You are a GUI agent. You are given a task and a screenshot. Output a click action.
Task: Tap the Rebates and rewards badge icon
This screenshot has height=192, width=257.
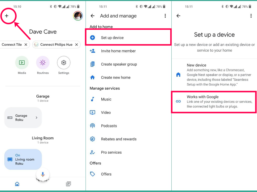(x=92, y=139)
